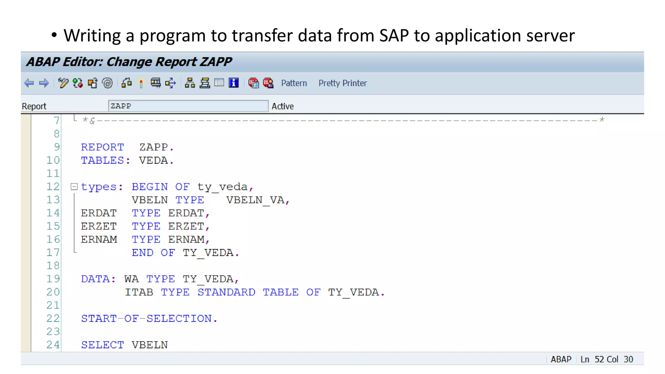Collapse the types BEGIN OF block
The width and height of the screenshot is (665, 374).
pos(74,187)
